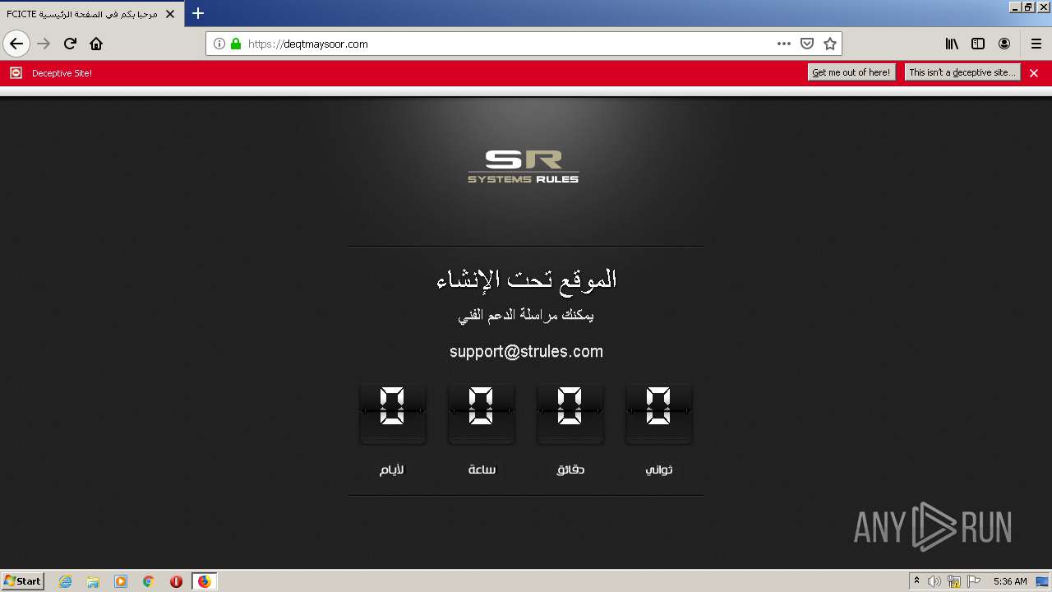The image size is (1052, 592).
Task: Toggle the sidebars view icon
Action: click(978, 44)
